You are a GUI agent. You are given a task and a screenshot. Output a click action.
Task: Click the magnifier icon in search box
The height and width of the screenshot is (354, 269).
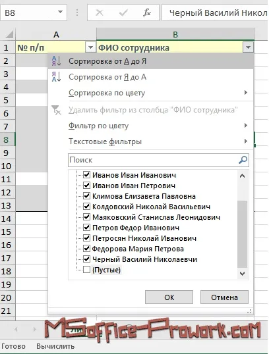tap(243, 160)
